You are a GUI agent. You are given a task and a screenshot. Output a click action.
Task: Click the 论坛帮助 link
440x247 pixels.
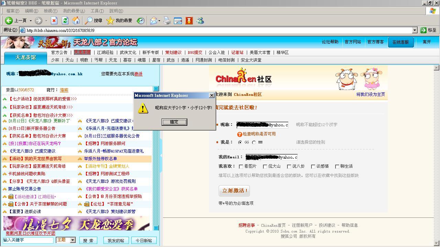pos(330,42)
